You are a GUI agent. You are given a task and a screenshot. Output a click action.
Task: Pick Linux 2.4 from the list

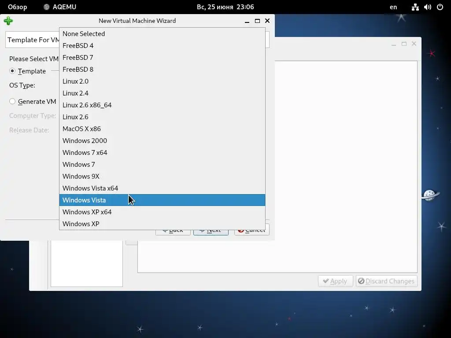tap(162, 93)
